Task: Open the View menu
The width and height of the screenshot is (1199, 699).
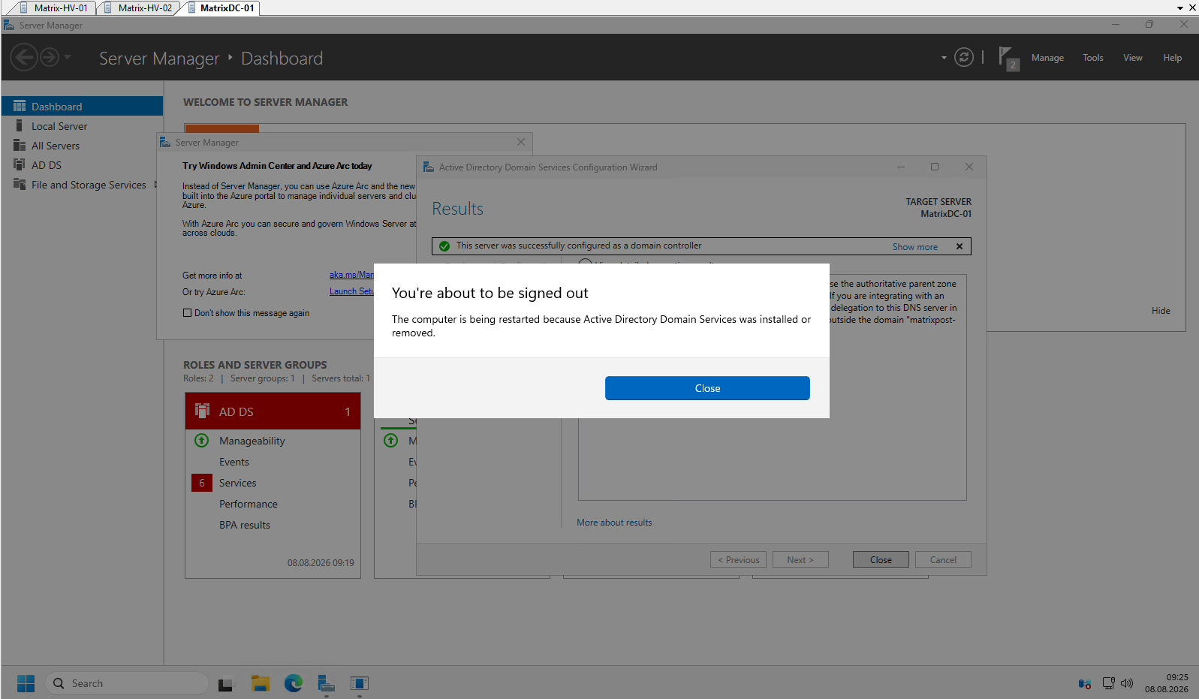Action: click(1132, 58)
